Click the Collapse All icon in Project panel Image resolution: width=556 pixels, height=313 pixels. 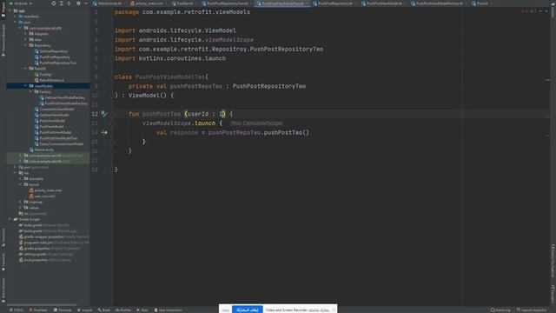69,3
